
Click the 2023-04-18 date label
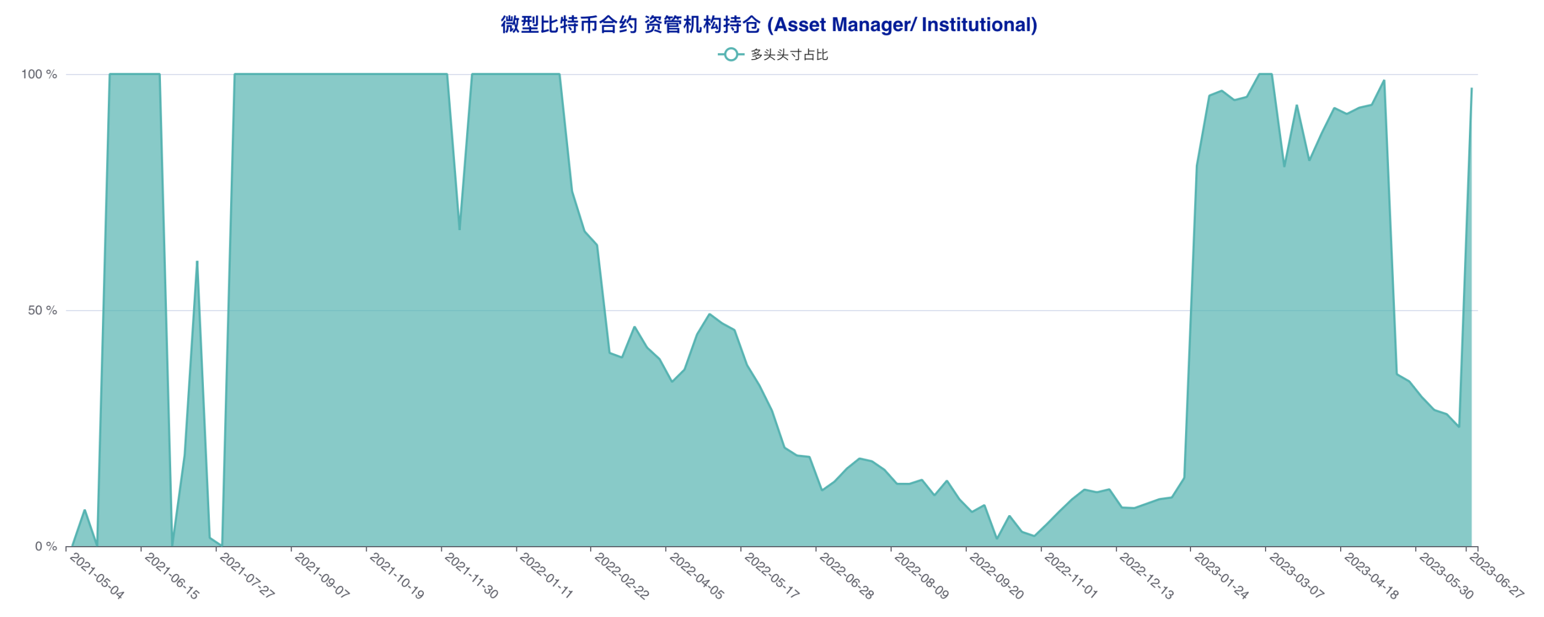click(x=1371, y=576)
